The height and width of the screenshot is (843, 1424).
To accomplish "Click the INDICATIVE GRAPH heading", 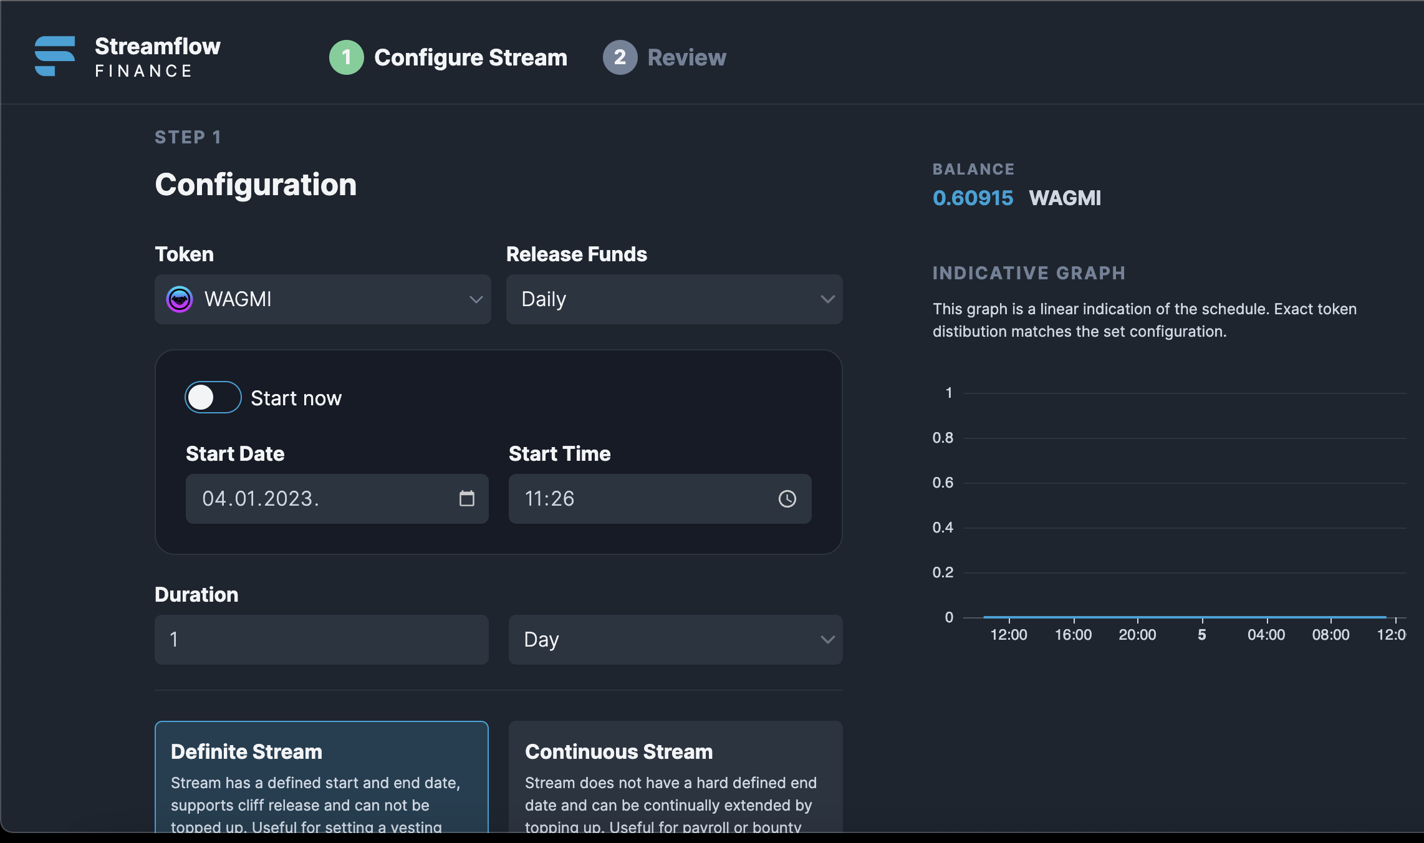I will 1029,273.
